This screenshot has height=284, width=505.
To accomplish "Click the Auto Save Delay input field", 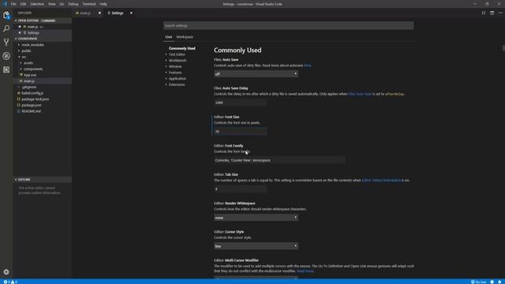I will click(240, 103).
